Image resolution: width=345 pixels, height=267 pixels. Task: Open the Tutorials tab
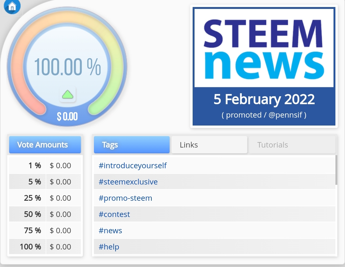(x=292, y=145)
